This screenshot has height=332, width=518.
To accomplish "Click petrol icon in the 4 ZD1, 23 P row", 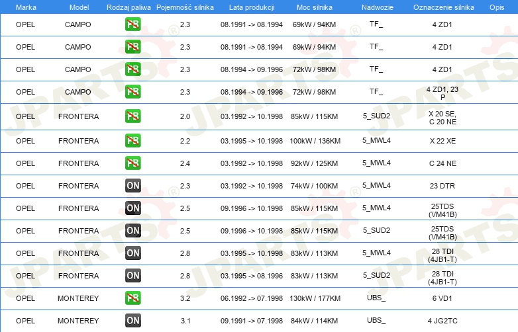I will pyautogui.click(x=132, y=92).
